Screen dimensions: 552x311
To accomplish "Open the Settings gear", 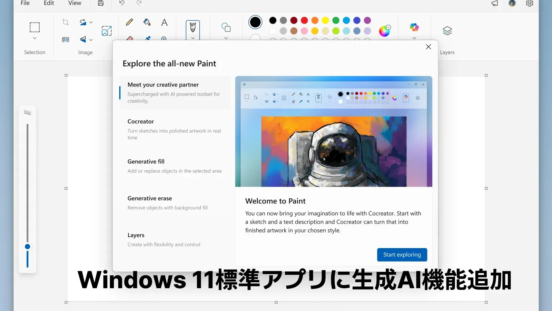I will [x=530, y=3].
